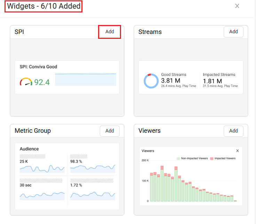
Task: Click the 25 K audience sparkline
Action: (x=42, y=169)
